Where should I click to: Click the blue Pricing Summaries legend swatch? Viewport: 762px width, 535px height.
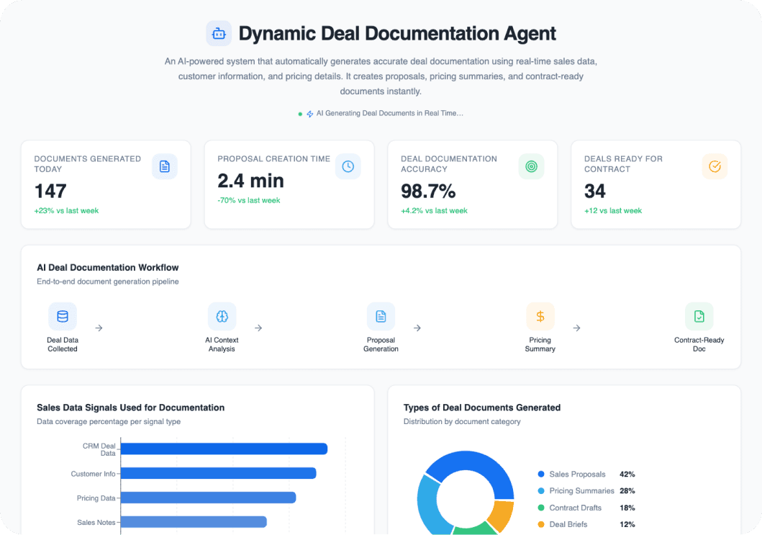541,490
